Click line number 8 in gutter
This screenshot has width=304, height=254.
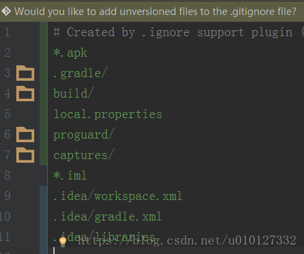[8, 175]
